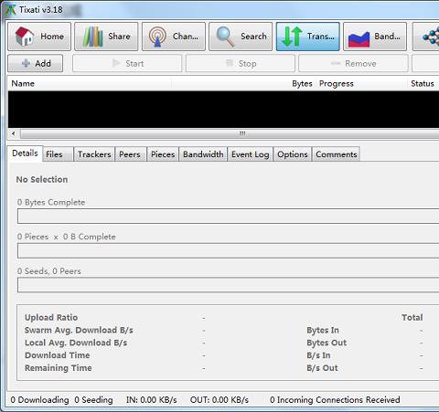
Task: Click the Download Time label
Action: 58,355
